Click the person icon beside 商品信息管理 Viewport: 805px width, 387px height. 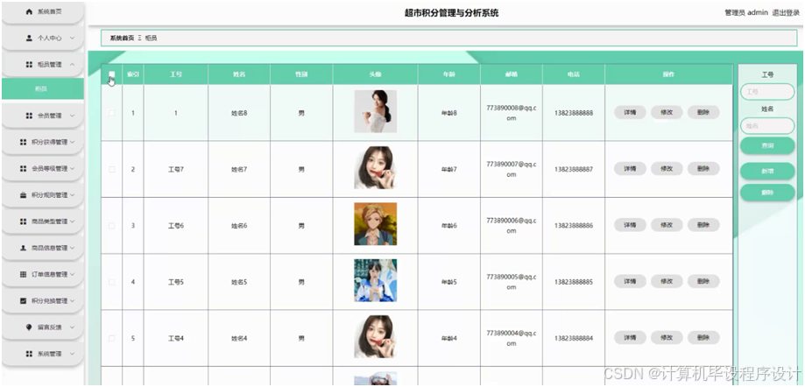pos(23,248)
